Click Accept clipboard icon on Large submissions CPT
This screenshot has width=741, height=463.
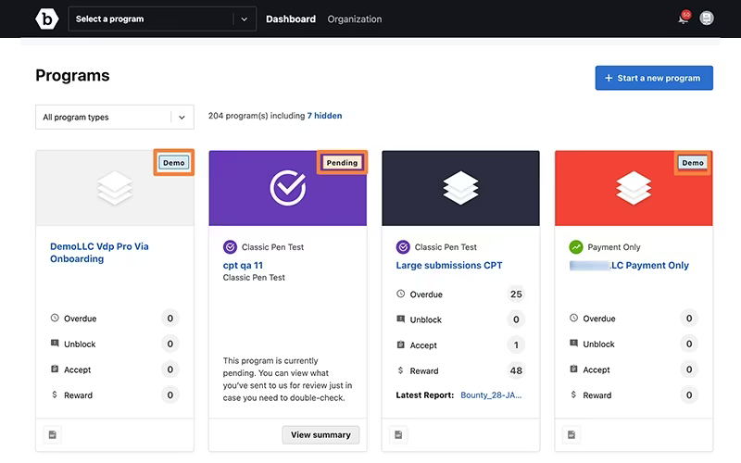[401, 344]
